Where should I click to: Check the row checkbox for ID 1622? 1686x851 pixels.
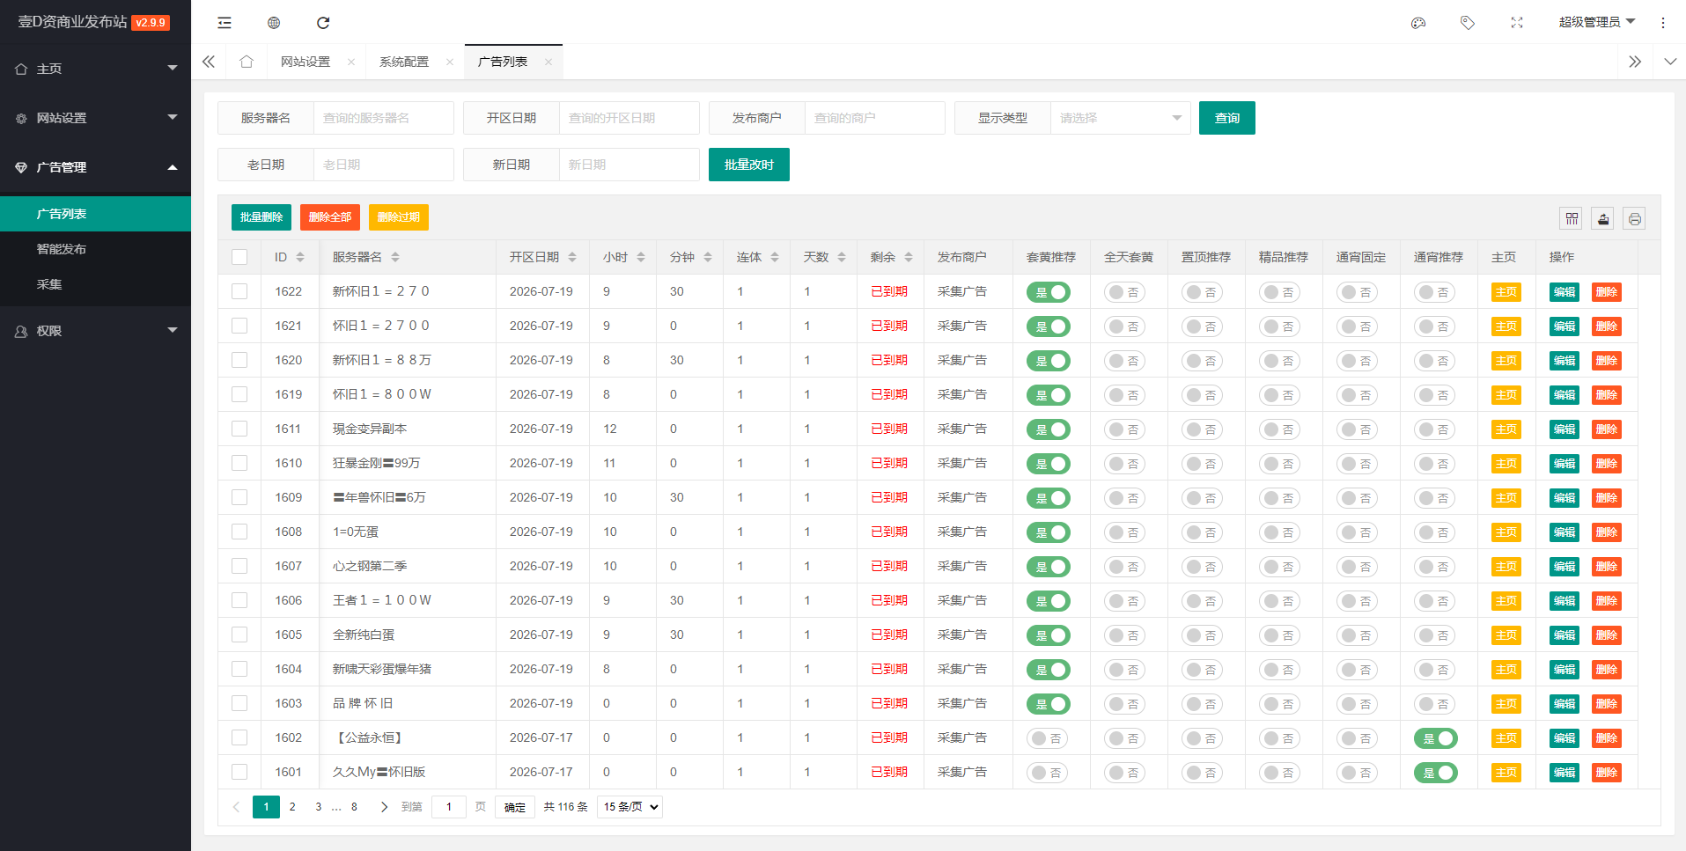[239, 291]
